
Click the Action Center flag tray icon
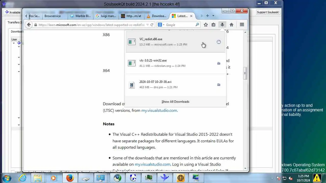pyautogui.click(x=278, y=178)
